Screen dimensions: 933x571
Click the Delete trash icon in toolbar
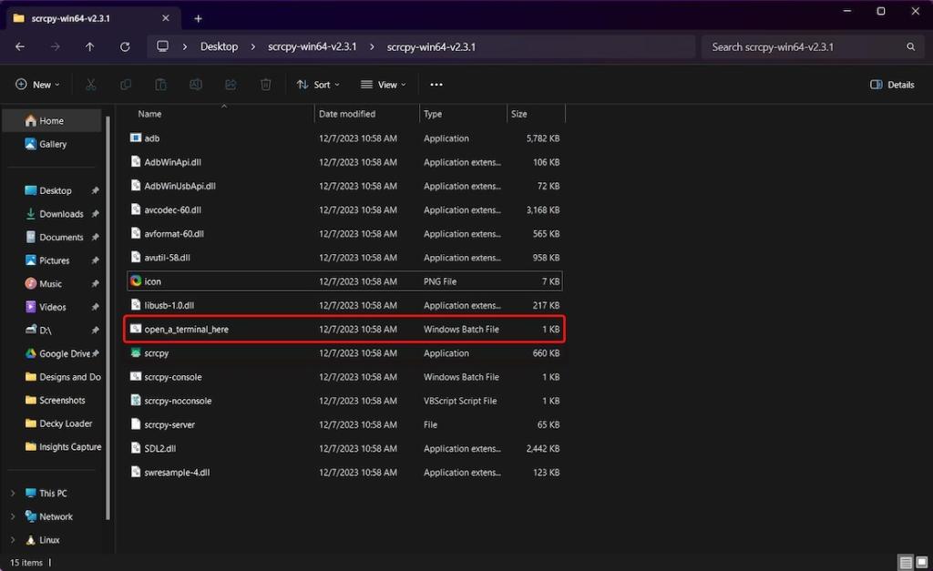pyautogui.click(x=265, y=85)
